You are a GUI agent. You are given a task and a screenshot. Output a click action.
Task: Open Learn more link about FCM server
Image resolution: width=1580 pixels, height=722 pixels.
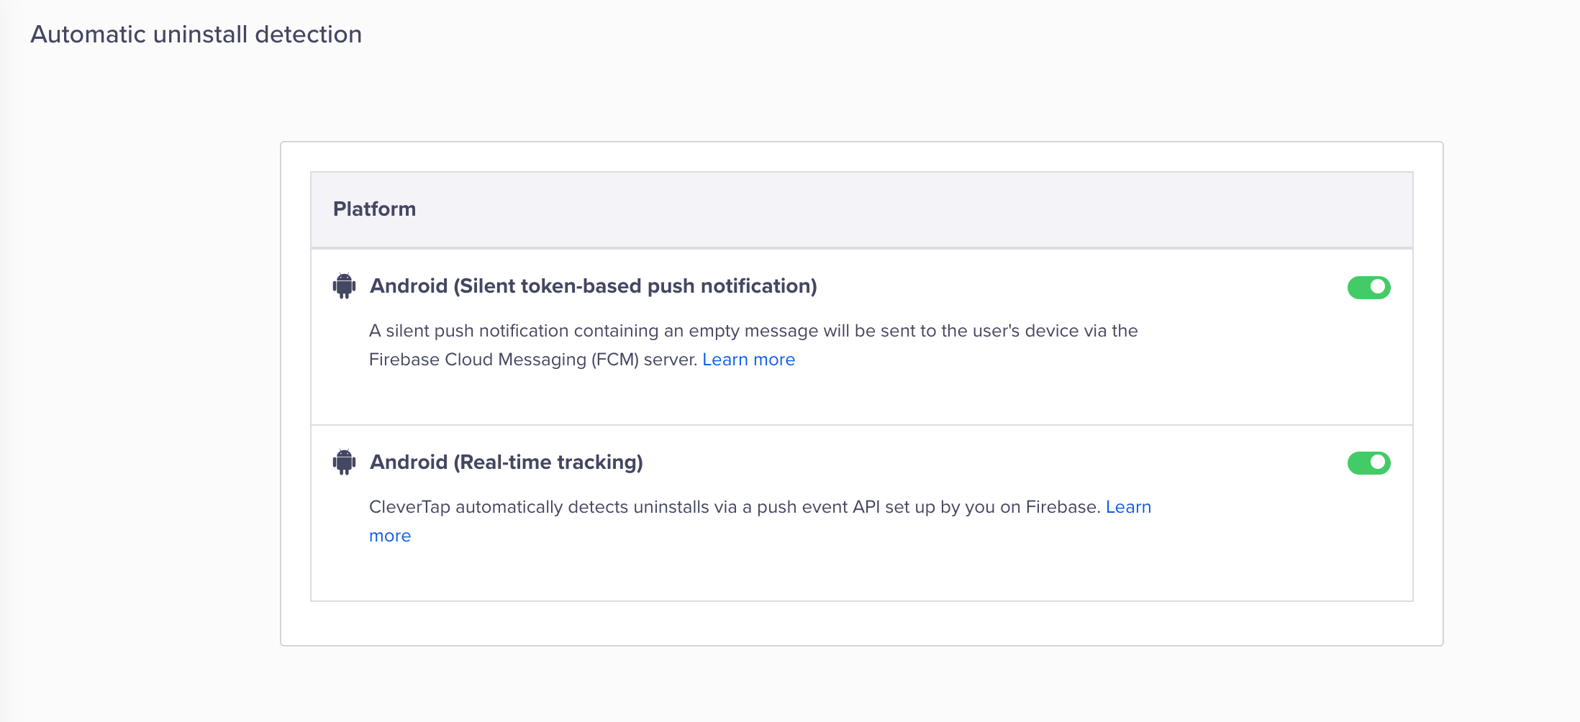tap(748, 360)
